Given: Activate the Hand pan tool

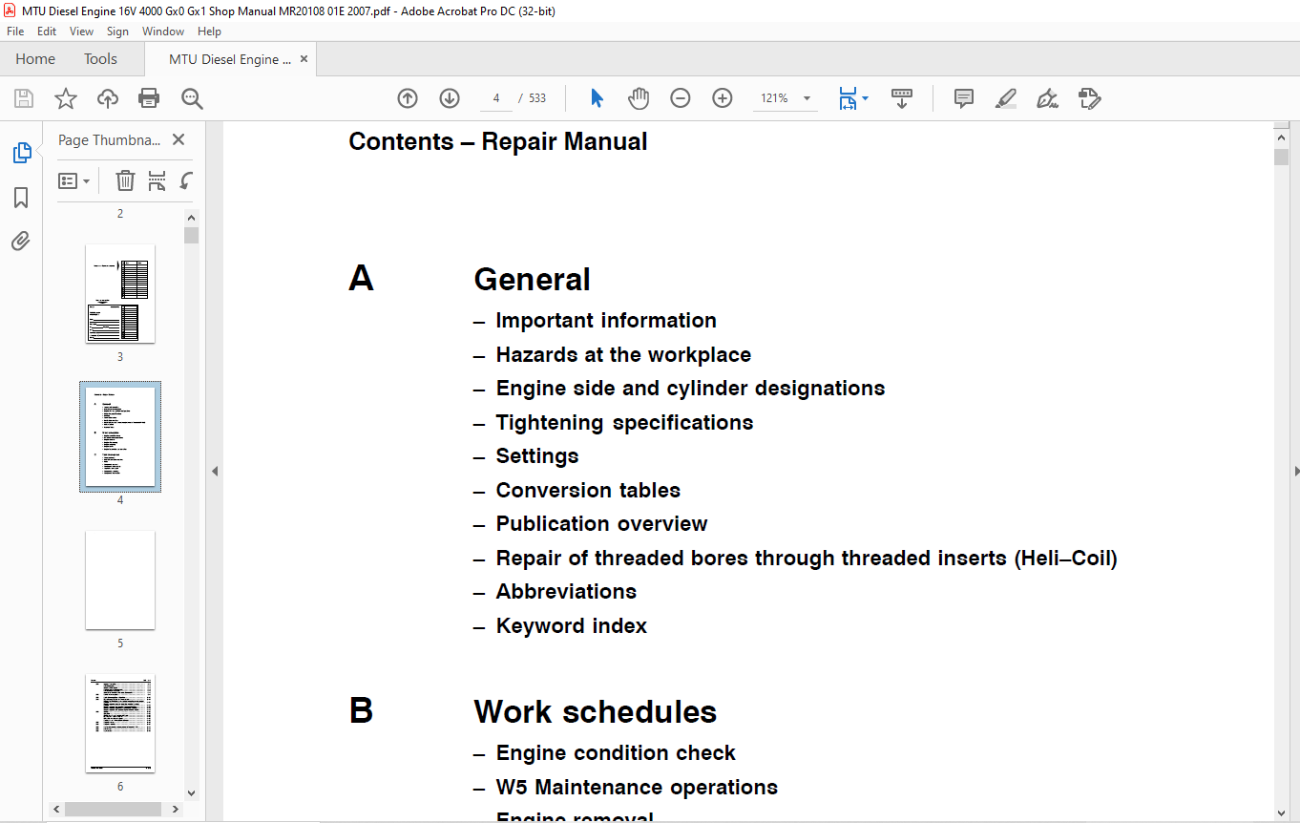Looking at the screenshot, I should point(639,98).
